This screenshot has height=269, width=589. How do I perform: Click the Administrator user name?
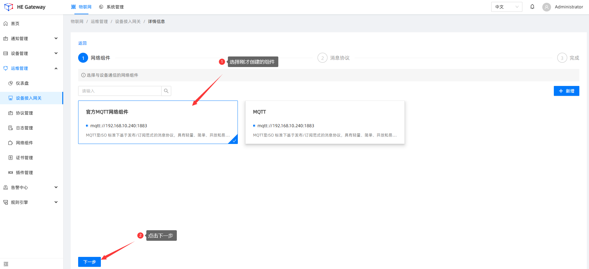[x=569, y=7]
